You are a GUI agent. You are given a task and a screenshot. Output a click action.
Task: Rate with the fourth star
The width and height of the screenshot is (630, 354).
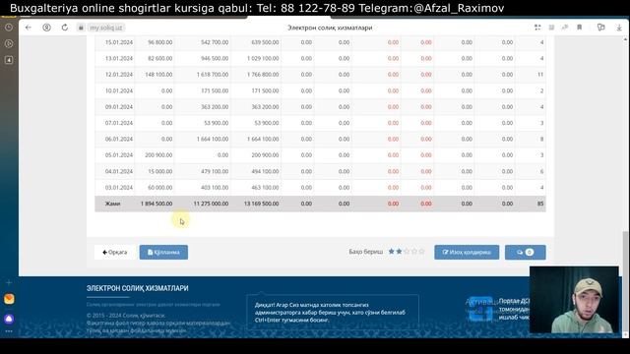[414, 252]
